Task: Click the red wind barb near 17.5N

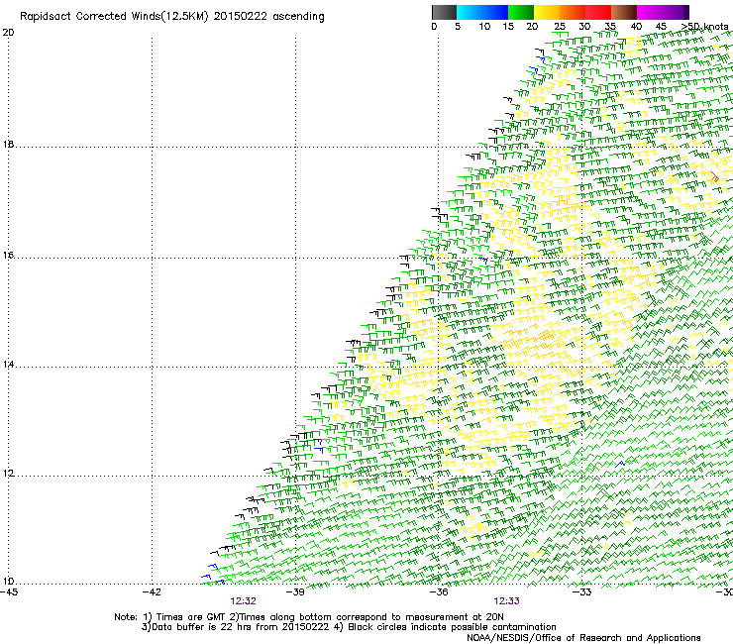Action: click(714, 177)
